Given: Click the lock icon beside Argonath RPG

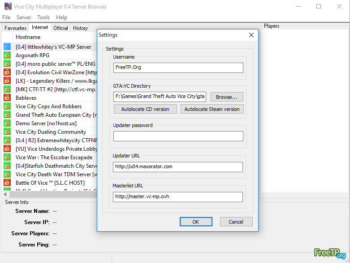Looking at the screenshot, I should [x=7, y=55].
